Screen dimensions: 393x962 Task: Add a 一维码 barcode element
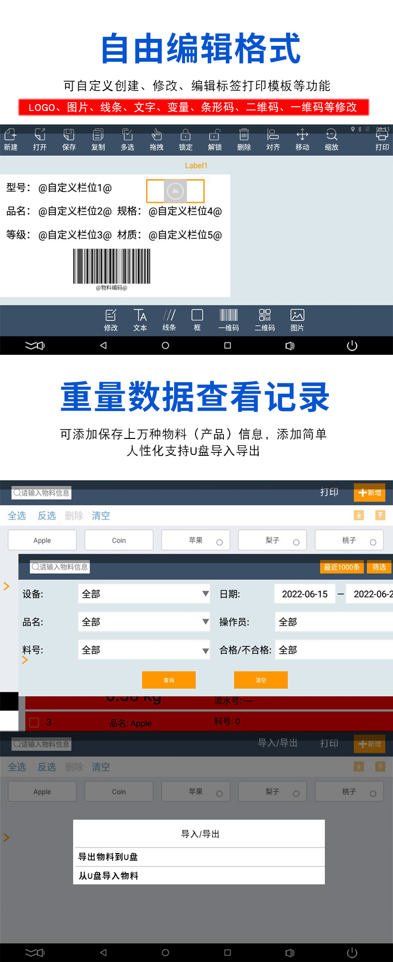[229, 320]
